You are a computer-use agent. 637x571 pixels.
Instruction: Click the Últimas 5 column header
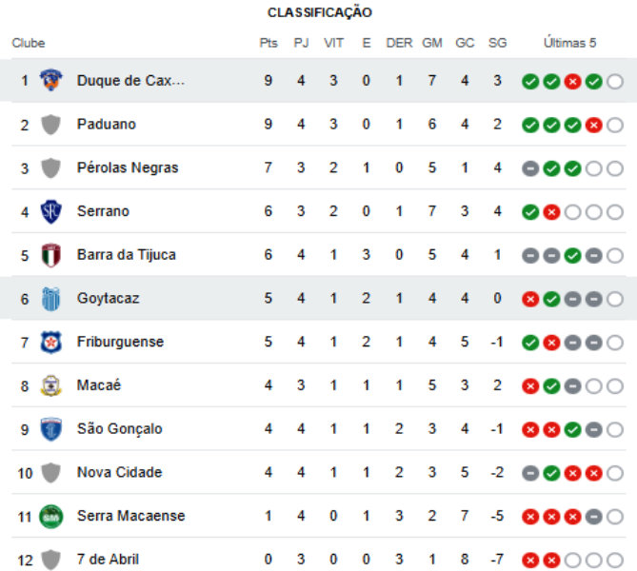click(569, 43)
